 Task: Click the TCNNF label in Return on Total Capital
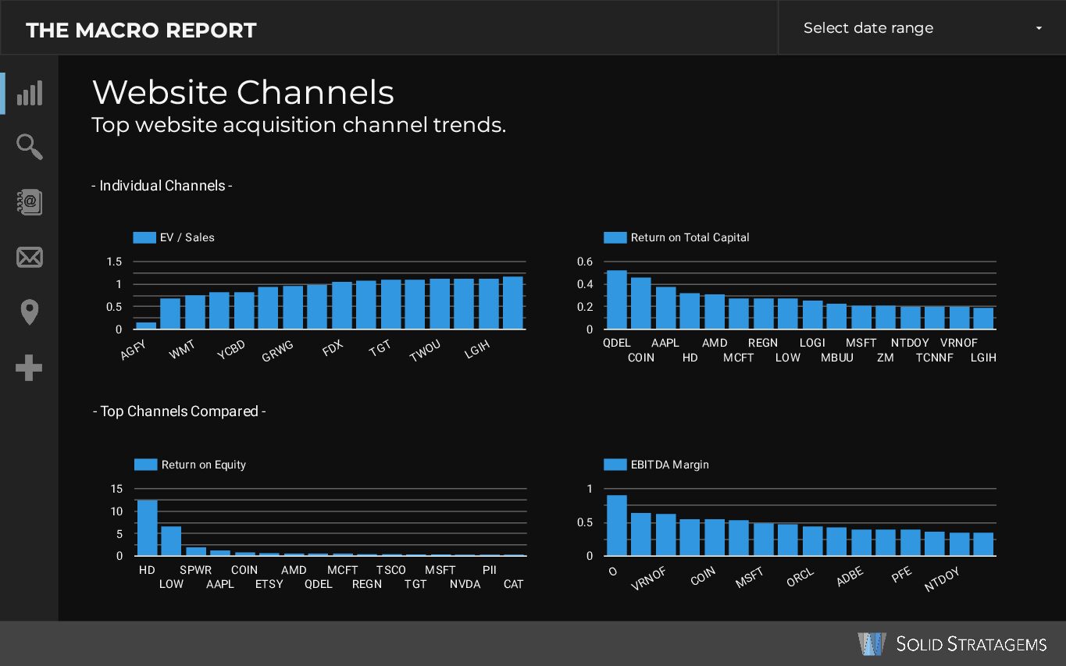935,358
